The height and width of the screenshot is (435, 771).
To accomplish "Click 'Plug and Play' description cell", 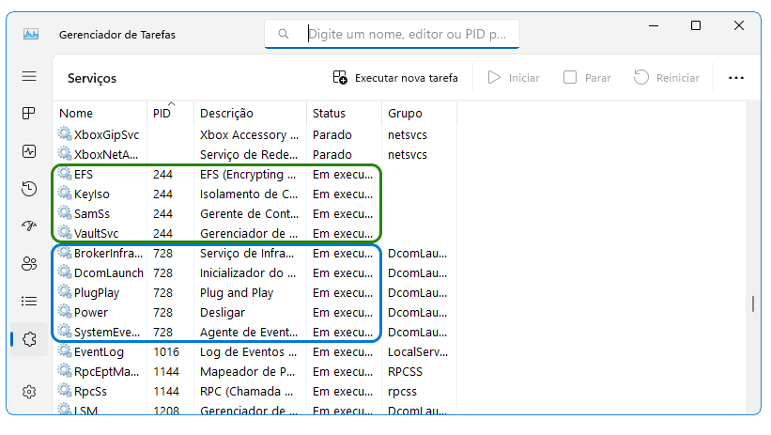I will click(237, 293).
